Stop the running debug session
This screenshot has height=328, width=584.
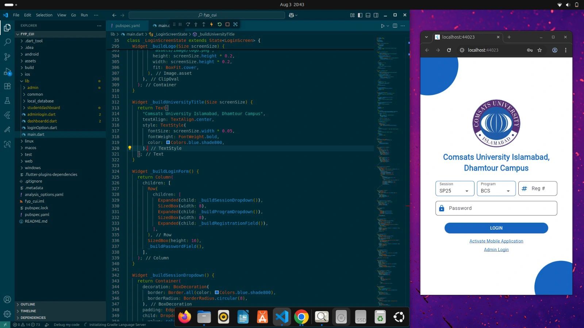pos(227,25)
